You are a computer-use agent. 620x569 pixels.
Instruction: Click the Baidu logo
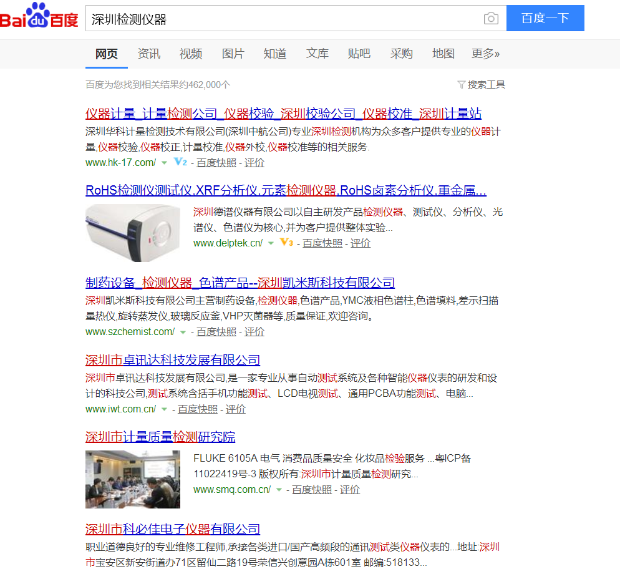tap(39, 16)
